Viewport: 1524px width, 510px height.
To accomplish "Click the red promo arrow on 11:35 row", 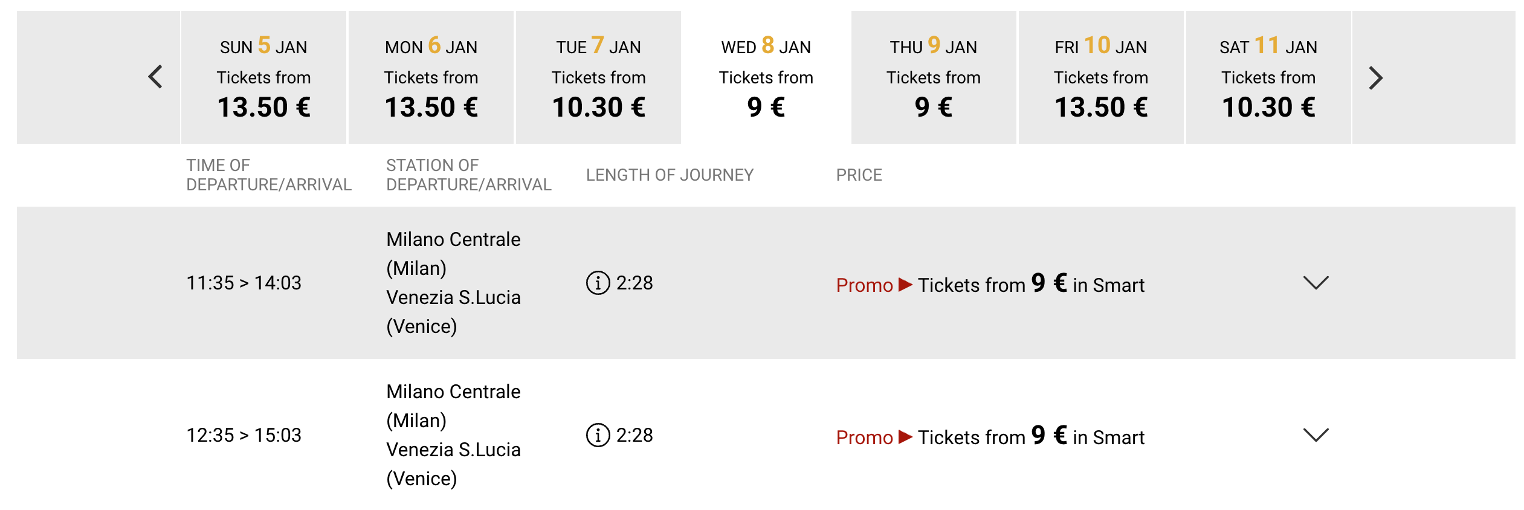I will click(905, 284).
